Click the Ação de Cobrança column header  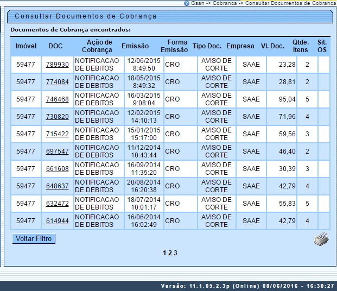point(97,46)
